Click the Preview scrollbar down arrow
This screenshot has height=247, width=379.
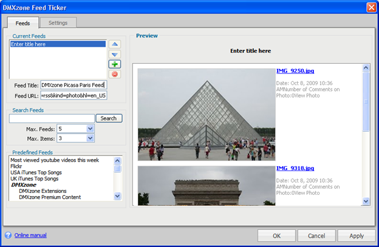pyautogui.click(x=366, y=201)
